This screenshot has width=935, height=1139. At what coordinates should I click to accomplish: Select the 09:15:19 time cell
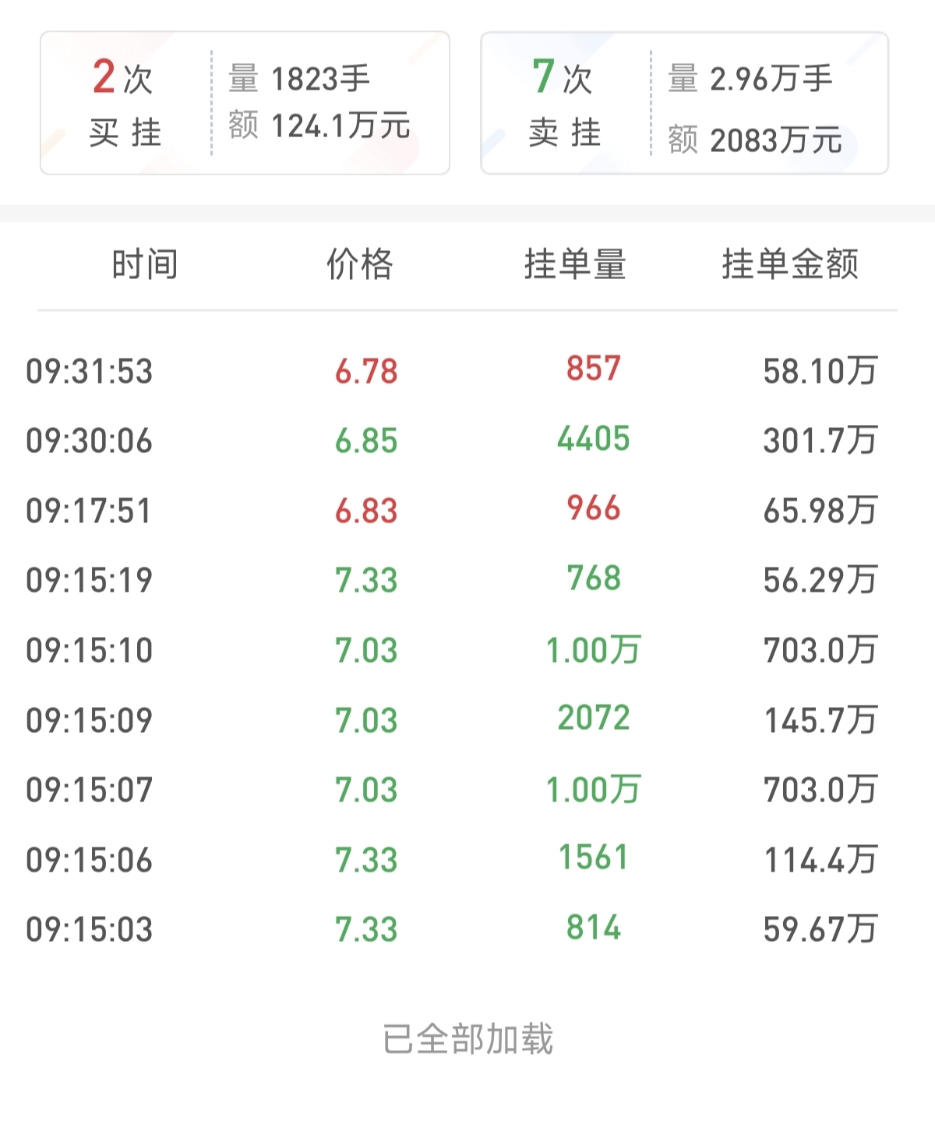90,581
